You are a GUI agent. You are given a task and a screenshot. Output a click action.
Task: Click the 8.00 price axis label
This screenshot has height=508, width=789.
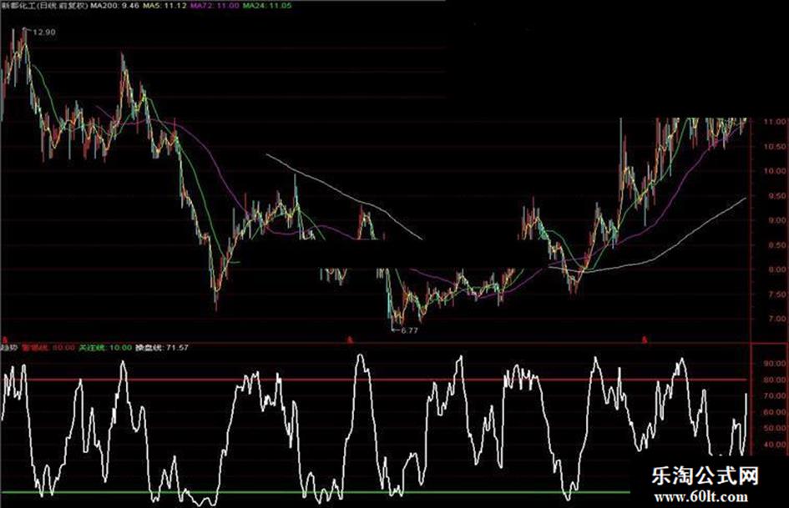(776, 269)
